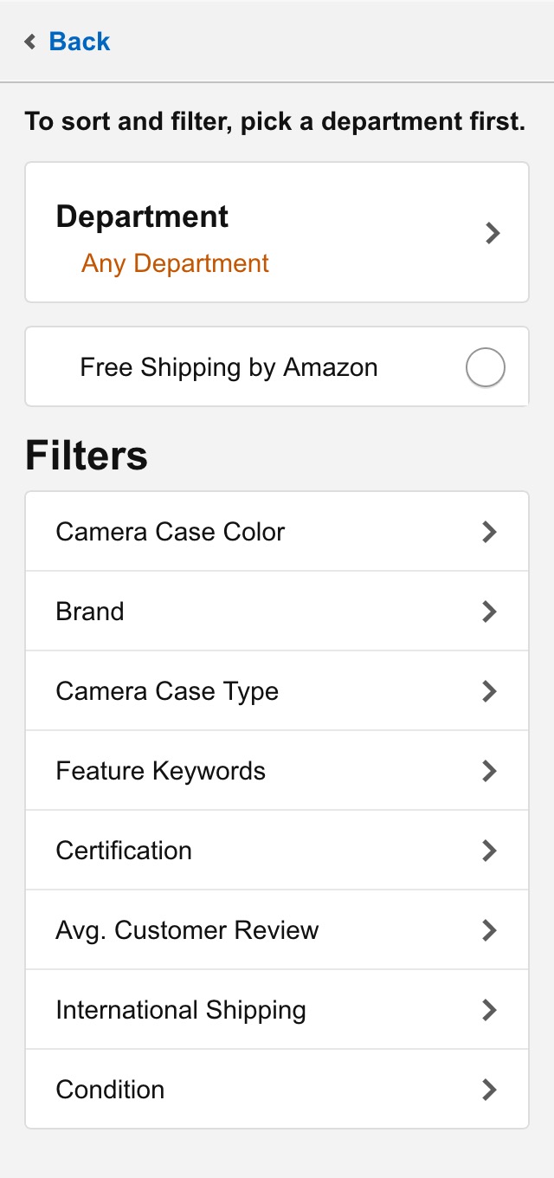Click the Department chevron icon
Image resolution: width=554 pixels, height=1178 pixels.
[x=492, y=233]
